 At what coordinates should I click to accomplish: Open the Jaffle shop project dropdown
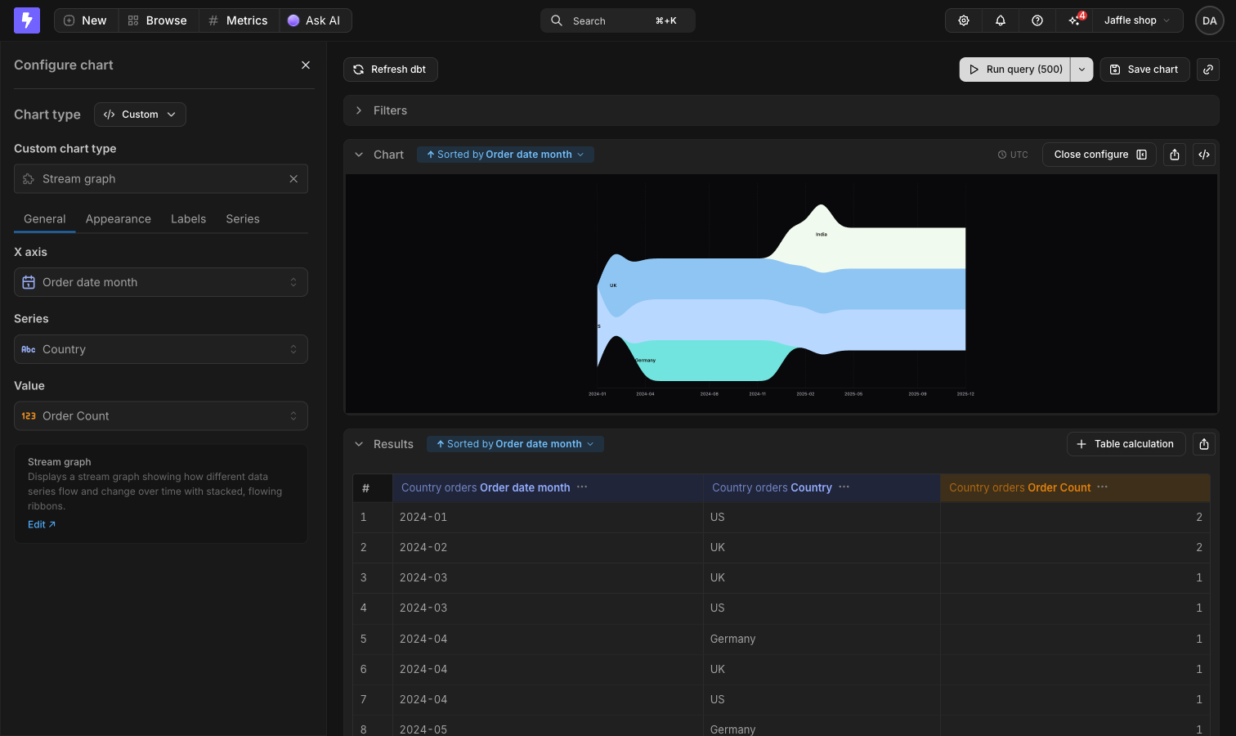click(1137, 20)
